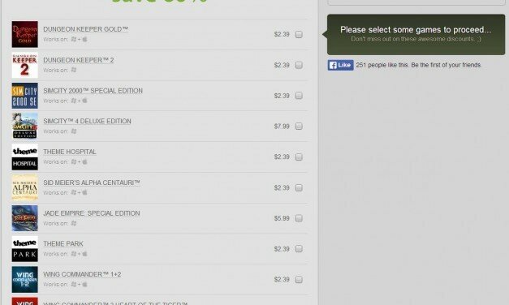Open Theme Hospital cover thumbnail
Image resolution: width=509 pixels, height=305 pixels.
click(x=24, y=157)
